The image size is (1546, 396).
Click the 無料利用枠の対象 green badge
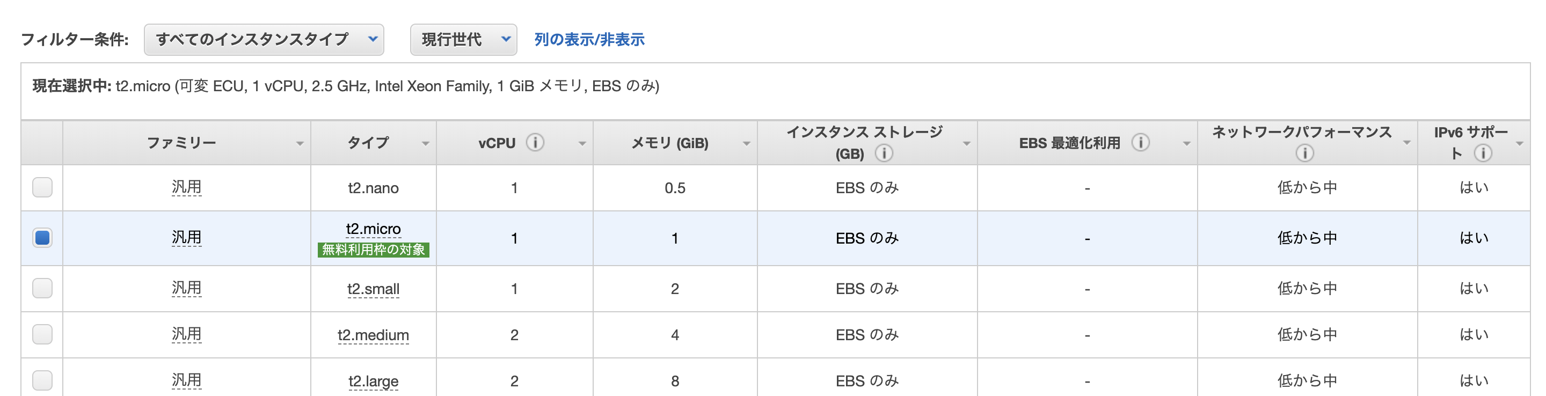click(x=374, y=251)
